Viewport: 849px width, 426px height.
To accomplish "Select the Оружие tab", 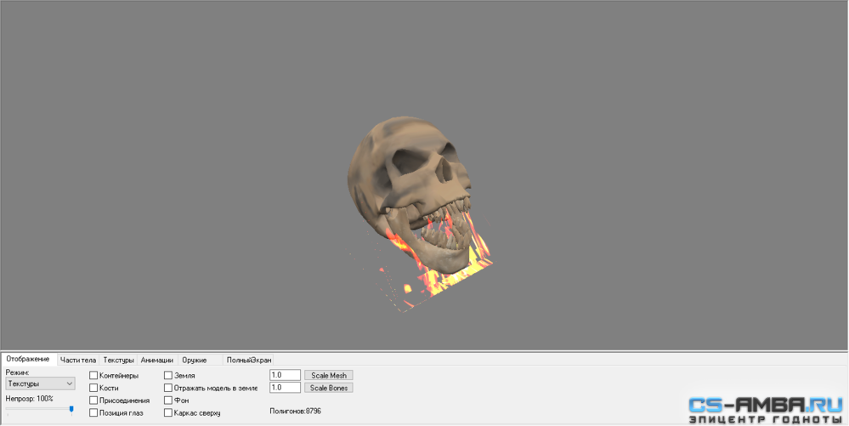I will pyautogui.click(x=195, y=360).
